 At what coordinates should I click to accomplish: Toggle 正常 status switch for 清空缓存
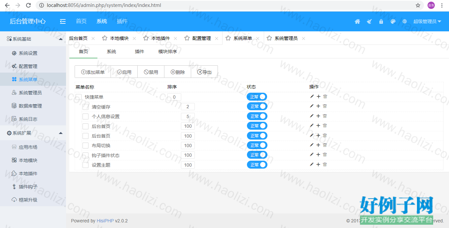(x=257, y=106)
